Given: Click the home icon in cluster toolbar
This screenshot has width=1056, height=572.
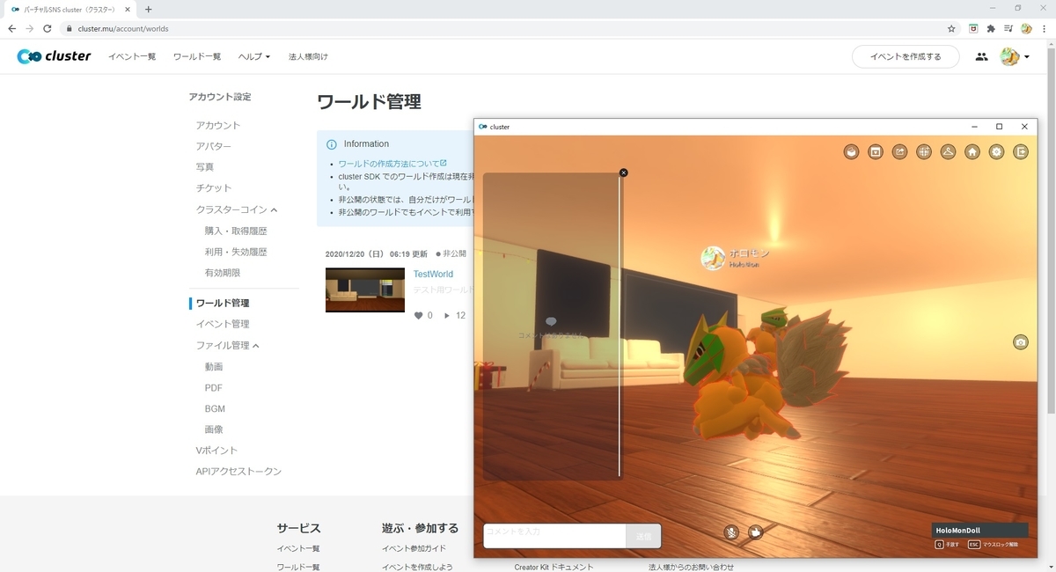Looking at the screenshot, I should [x=972, y=151].
